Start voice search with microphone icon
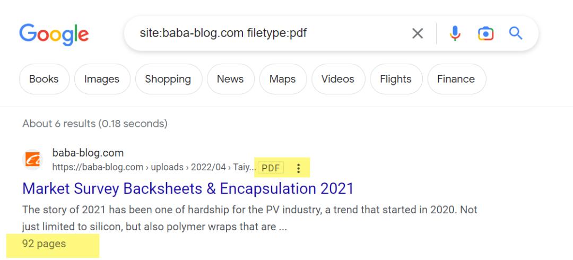 455,34
